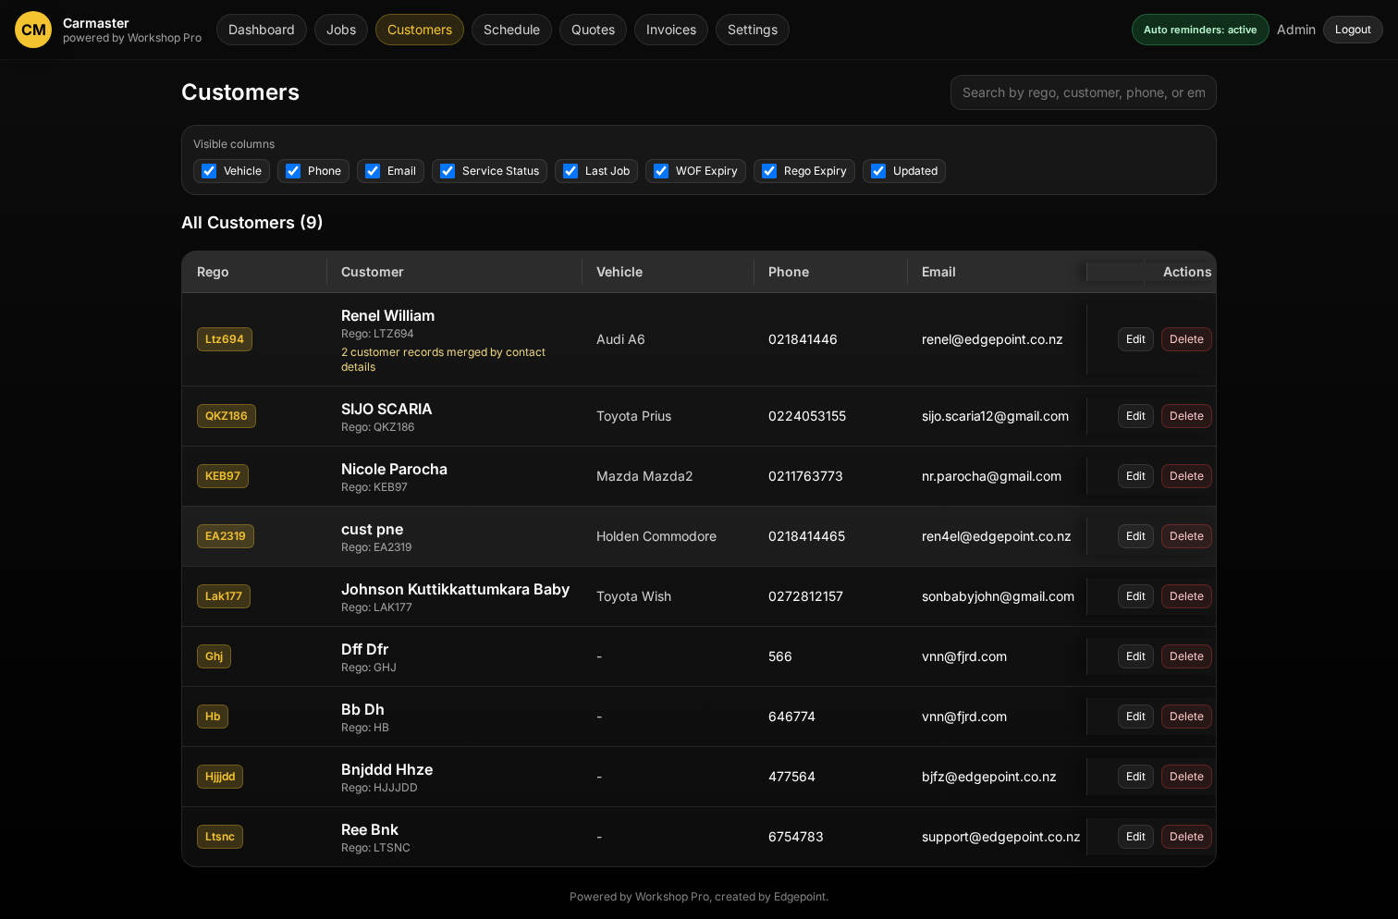Click the Ltz694 rego badge
Viewport: 1398px width, 919px height.
pyautogui.click(x=224, y=339)
